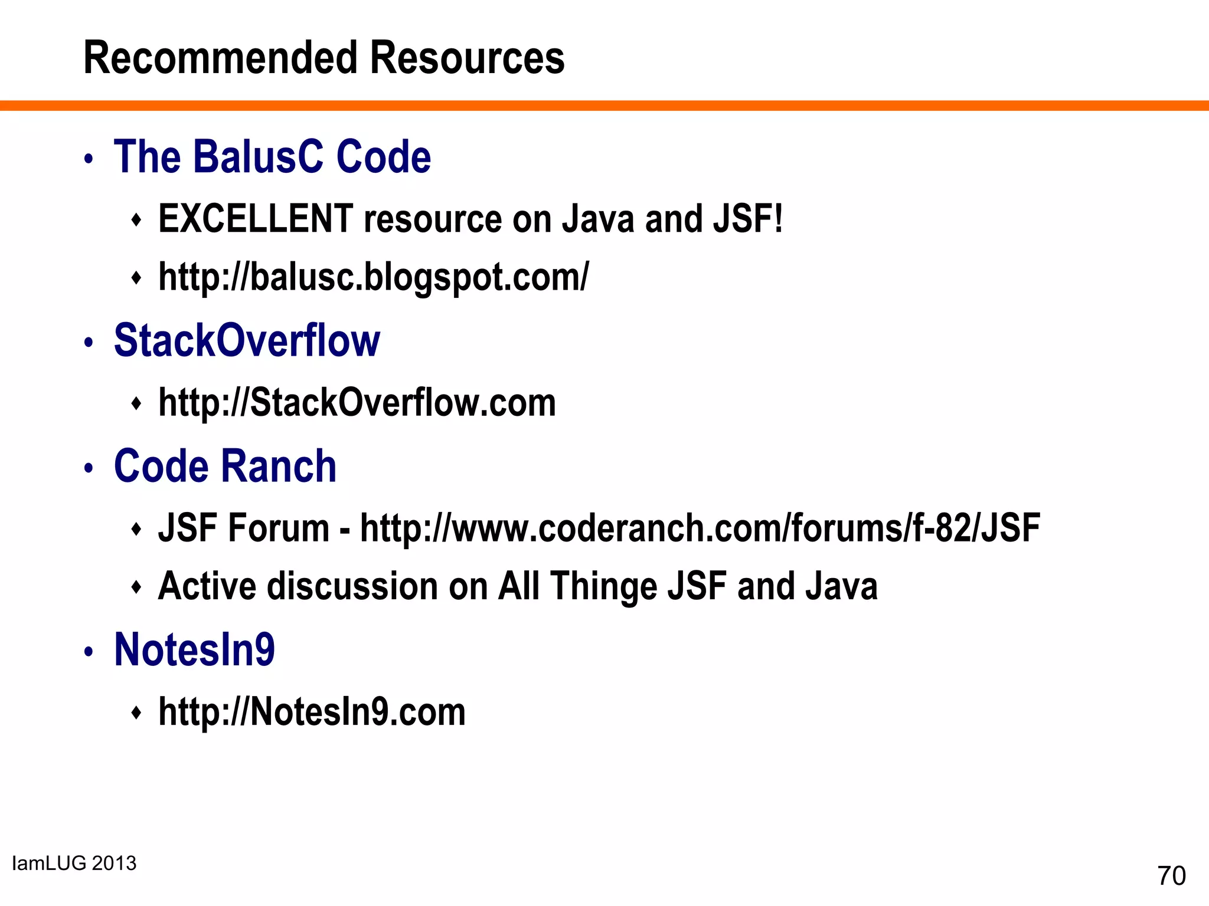This screenshot has width=1209, height=906.
Task: Select the Code Ranch heading
Action: coord(225,466)
